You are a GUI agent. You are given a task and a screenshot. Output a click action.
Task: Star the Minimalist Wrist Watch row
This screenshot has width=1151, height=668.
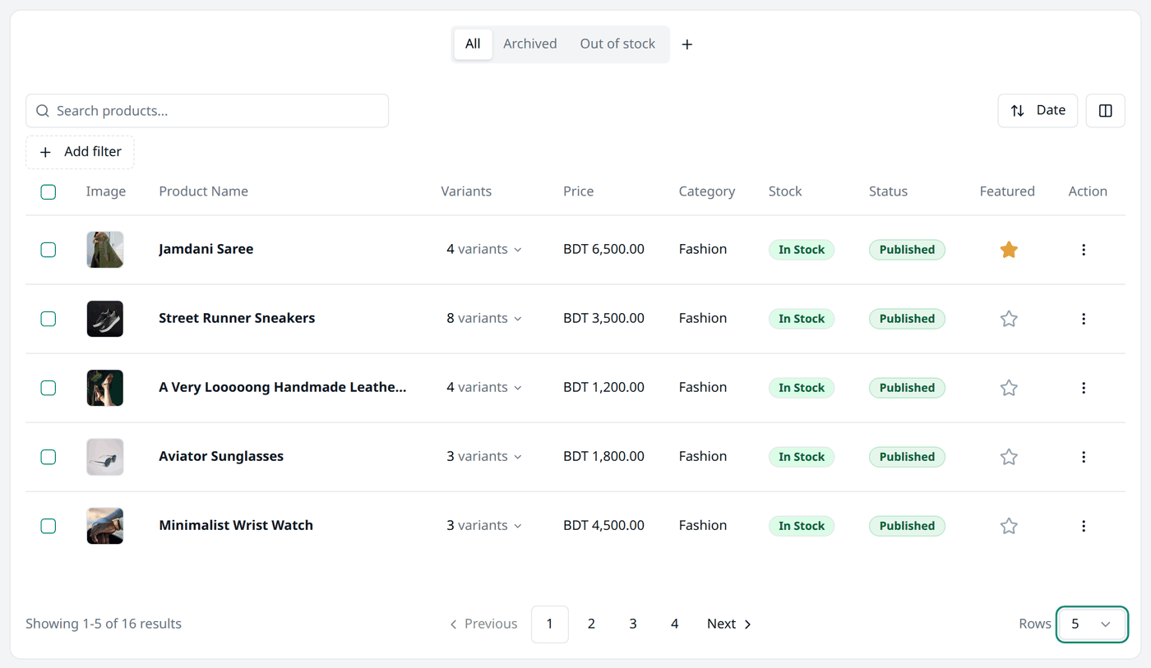pos(1009,526)
